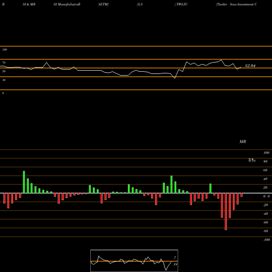Click the 'Twelve Seas Investment C' company name
The image size is (272, 272).
pyautogui.click(x=236, y=4)
